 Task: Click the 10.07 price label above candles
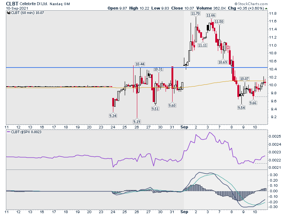(244, 79)
